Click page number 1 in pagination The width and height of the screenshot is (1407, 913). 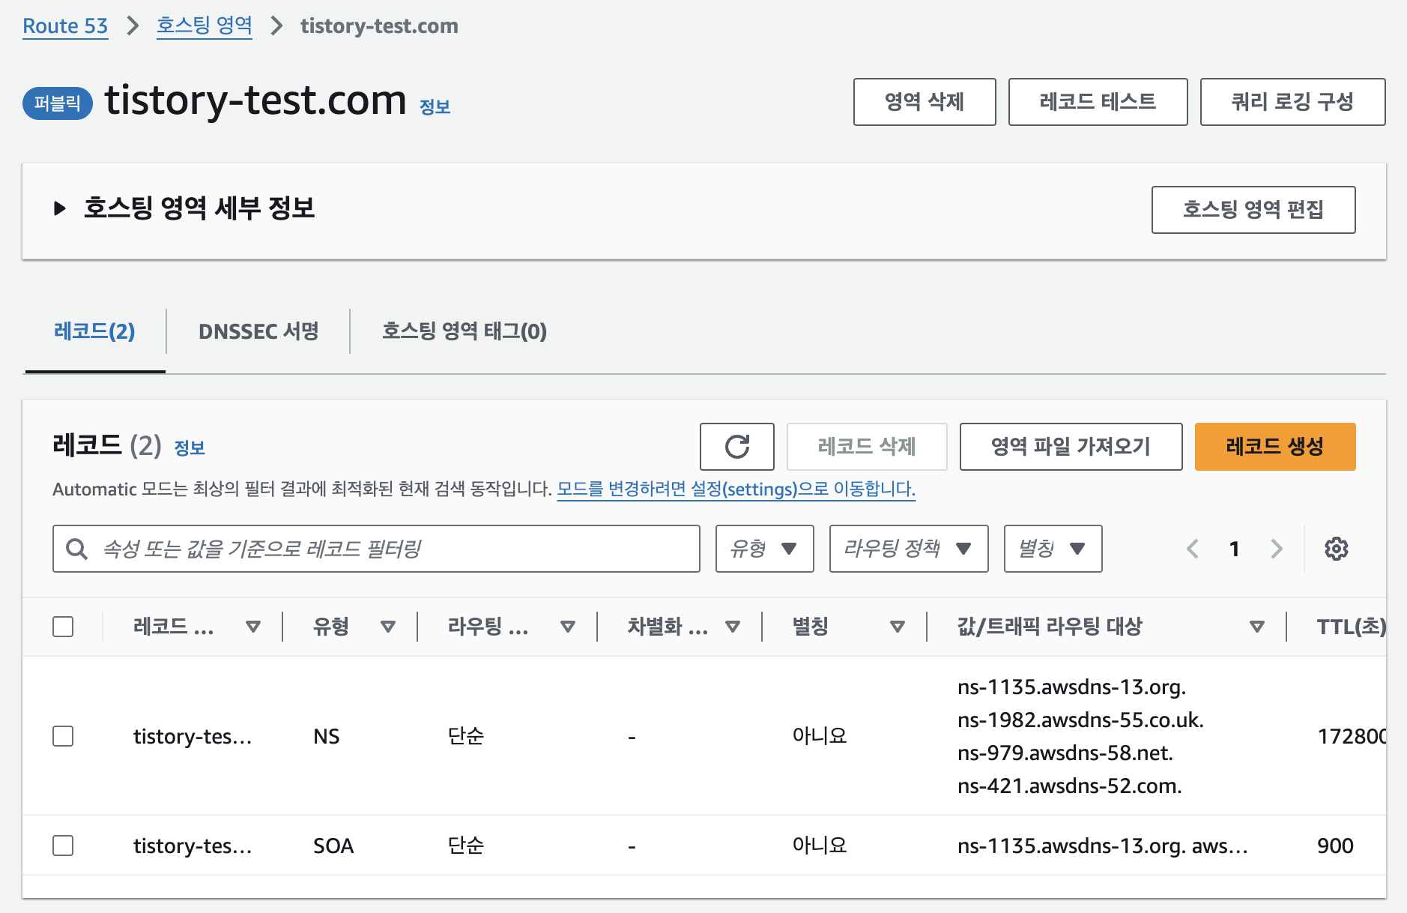[x=1235, y=549]
